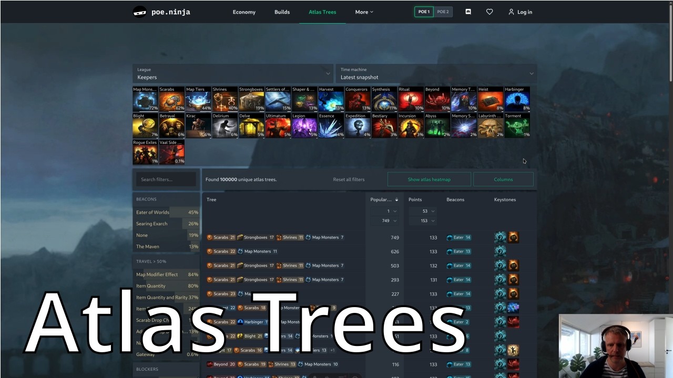673x378 pixels.
Task: Switch to POE 1 mode
Action: point(424,12)
